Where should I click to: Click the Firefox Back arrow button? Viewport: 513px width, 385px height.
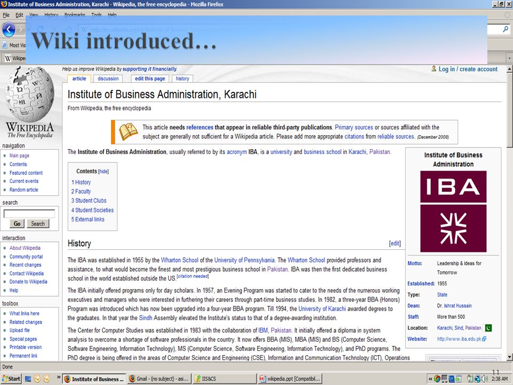tap(9, 30)
